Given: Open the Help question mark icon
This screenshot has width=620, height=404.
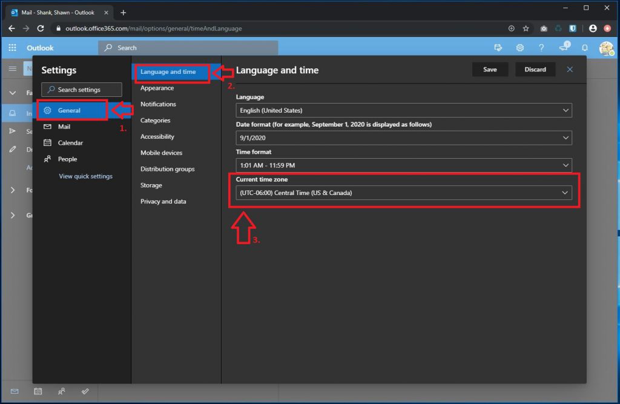Looking at the screenshot, I should point(541,48).
